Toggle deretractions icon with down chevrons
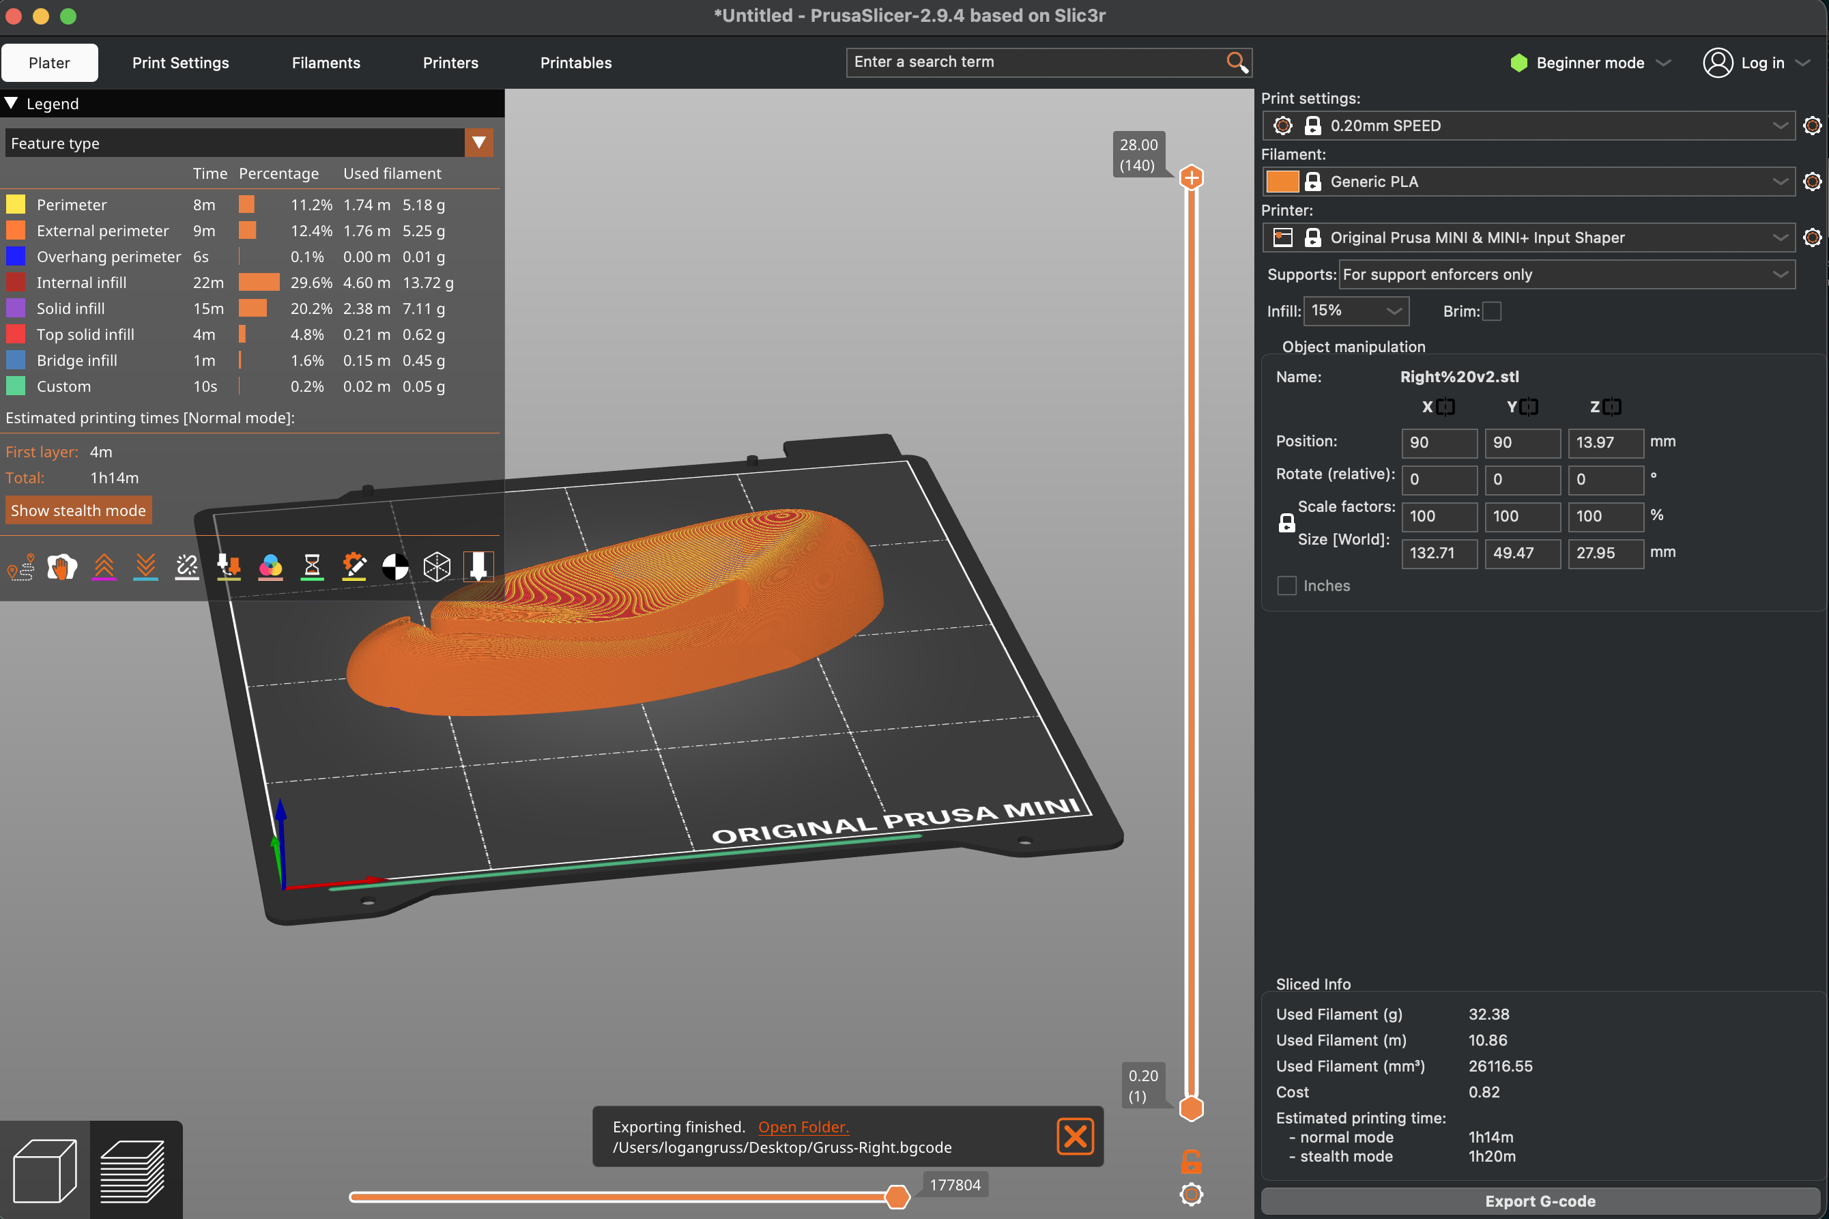The image size is (1829, 1219). pyautogui.click(x=145, y=567)
